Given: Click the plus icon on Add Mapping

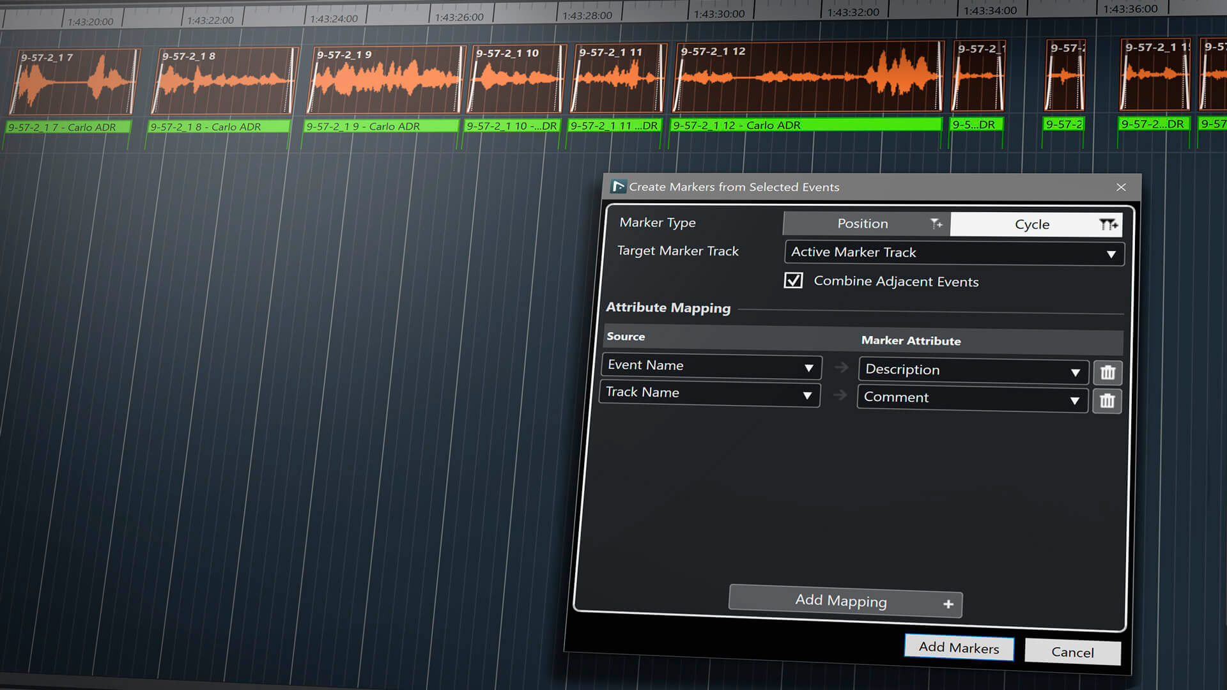Looking at the screenshot, I should (x=948, y=604).
